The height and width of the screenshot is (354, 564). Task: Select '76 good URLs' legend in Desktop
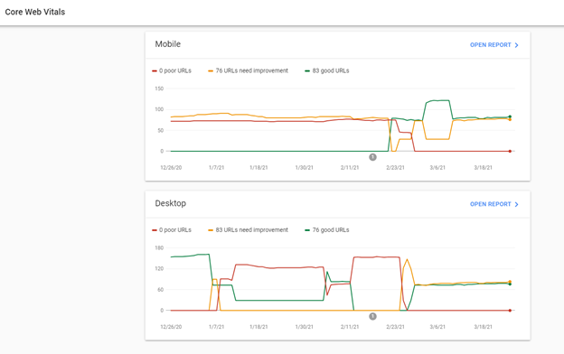pos(327,230)
